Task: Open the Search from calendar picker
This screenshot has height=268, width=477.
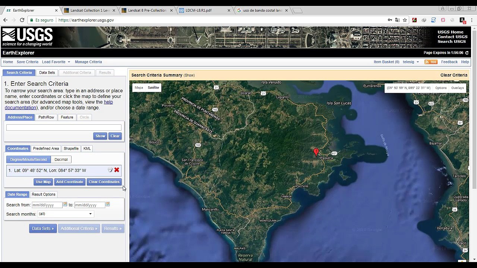Action: tap(65, 204)
